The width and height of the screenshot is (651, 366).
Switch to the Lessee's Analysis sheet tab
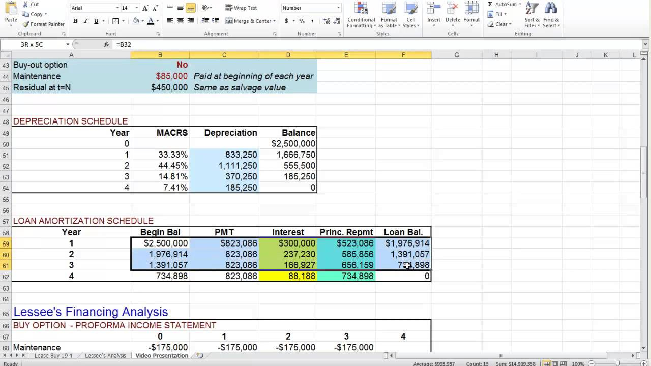105,355
